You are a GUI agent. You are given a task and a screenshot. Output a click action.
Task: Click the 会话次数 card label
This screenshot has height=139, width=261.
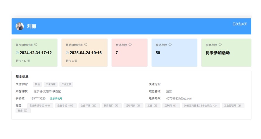[x=121, y=45]
